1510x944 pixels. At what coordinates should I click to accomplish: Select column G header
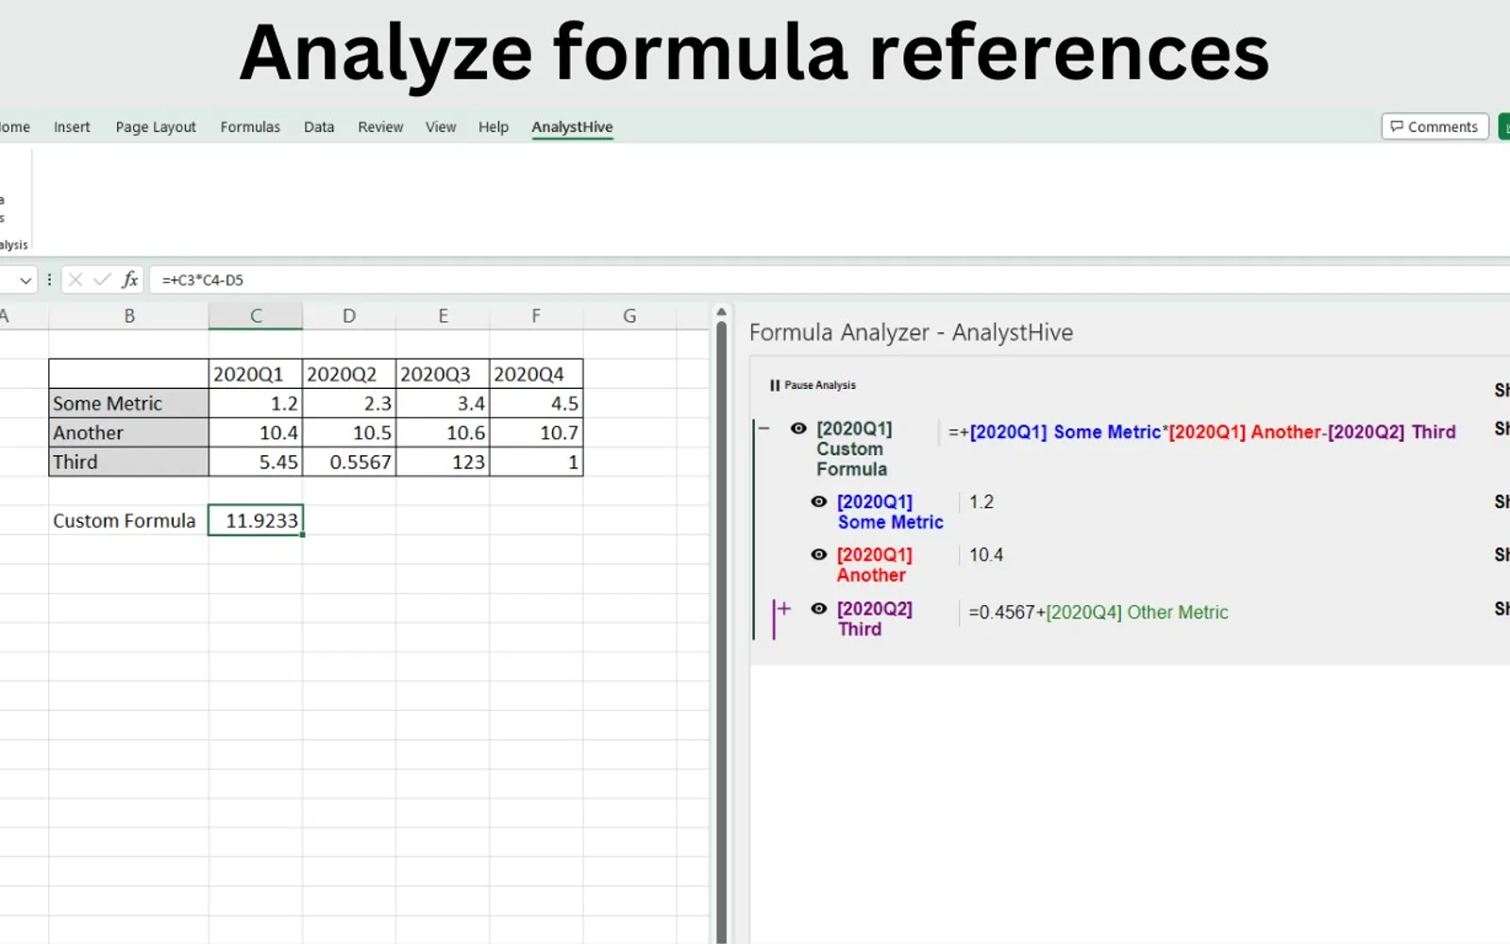629,316
